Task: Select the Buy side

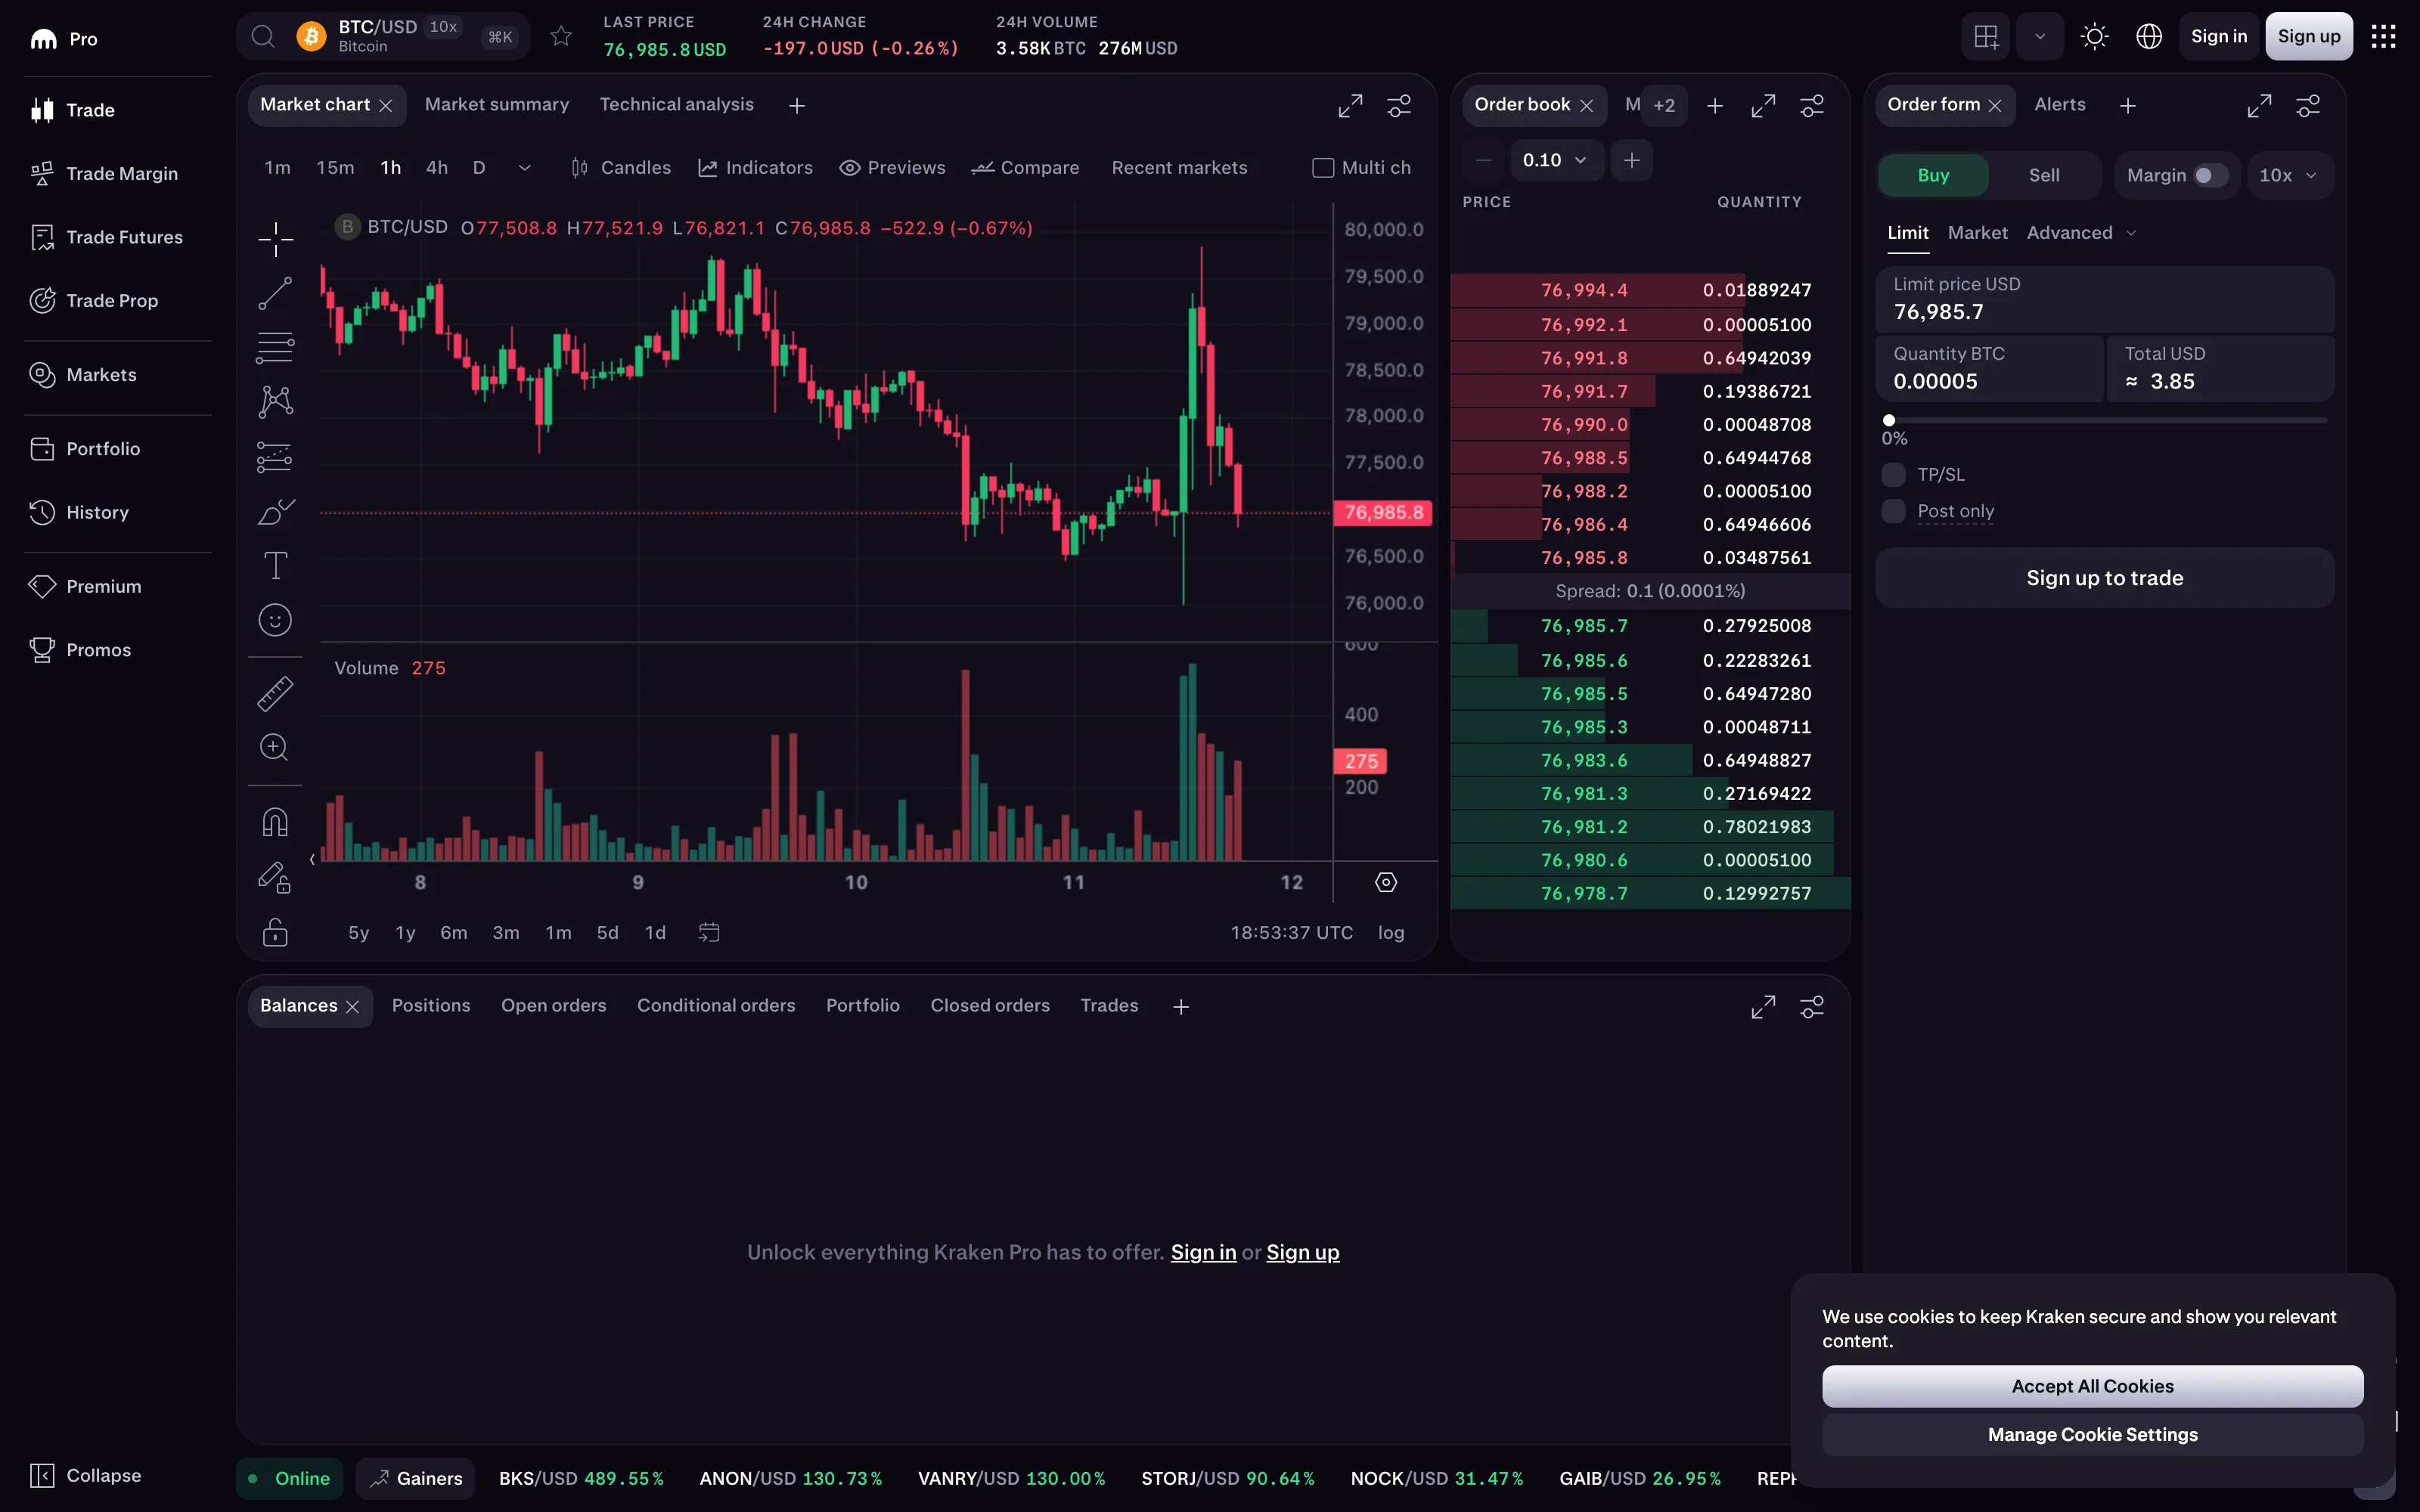Action: tap(1933, 175)
